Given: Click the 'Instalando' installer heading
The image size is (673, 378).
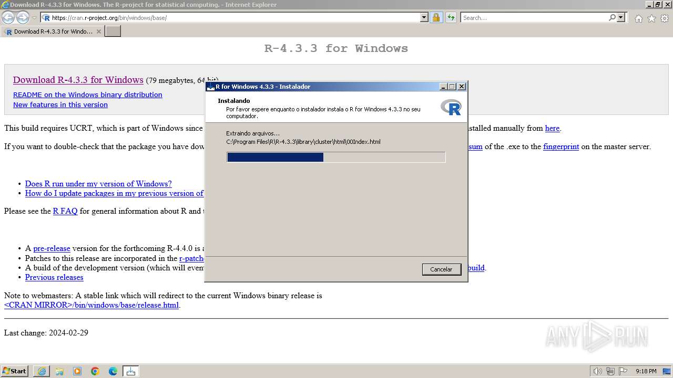Looking at the screenshot, I should tap(234, 101).
